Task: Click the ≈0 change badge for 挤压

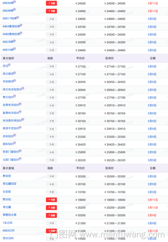Action: pos(51,66)
